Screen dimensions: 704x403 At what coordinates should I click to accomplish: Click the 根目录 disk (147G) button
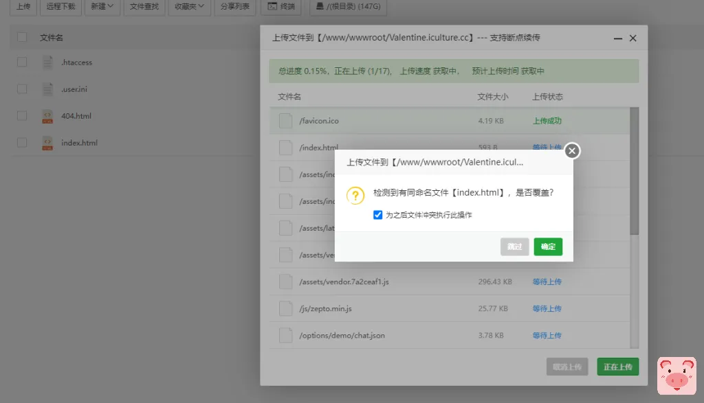pos(348,7)
